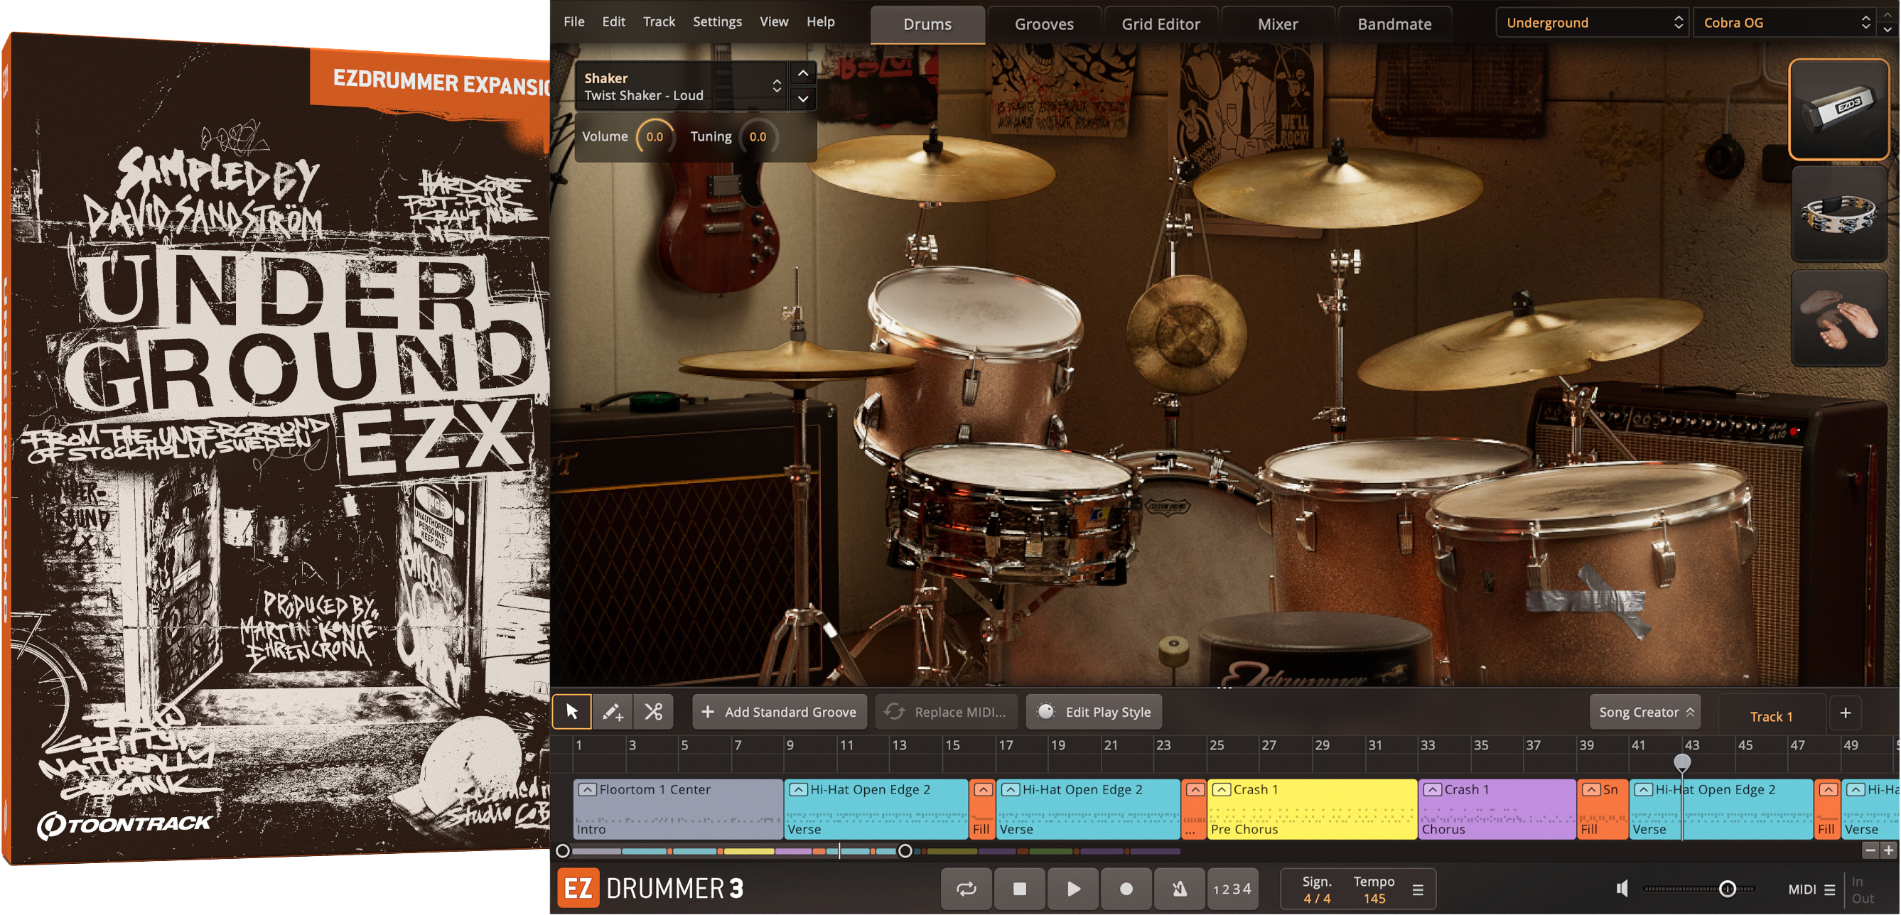Screen dimensions: 1901x915
Task: Select the shaker percussion thumbnail
Action: 1838,109
